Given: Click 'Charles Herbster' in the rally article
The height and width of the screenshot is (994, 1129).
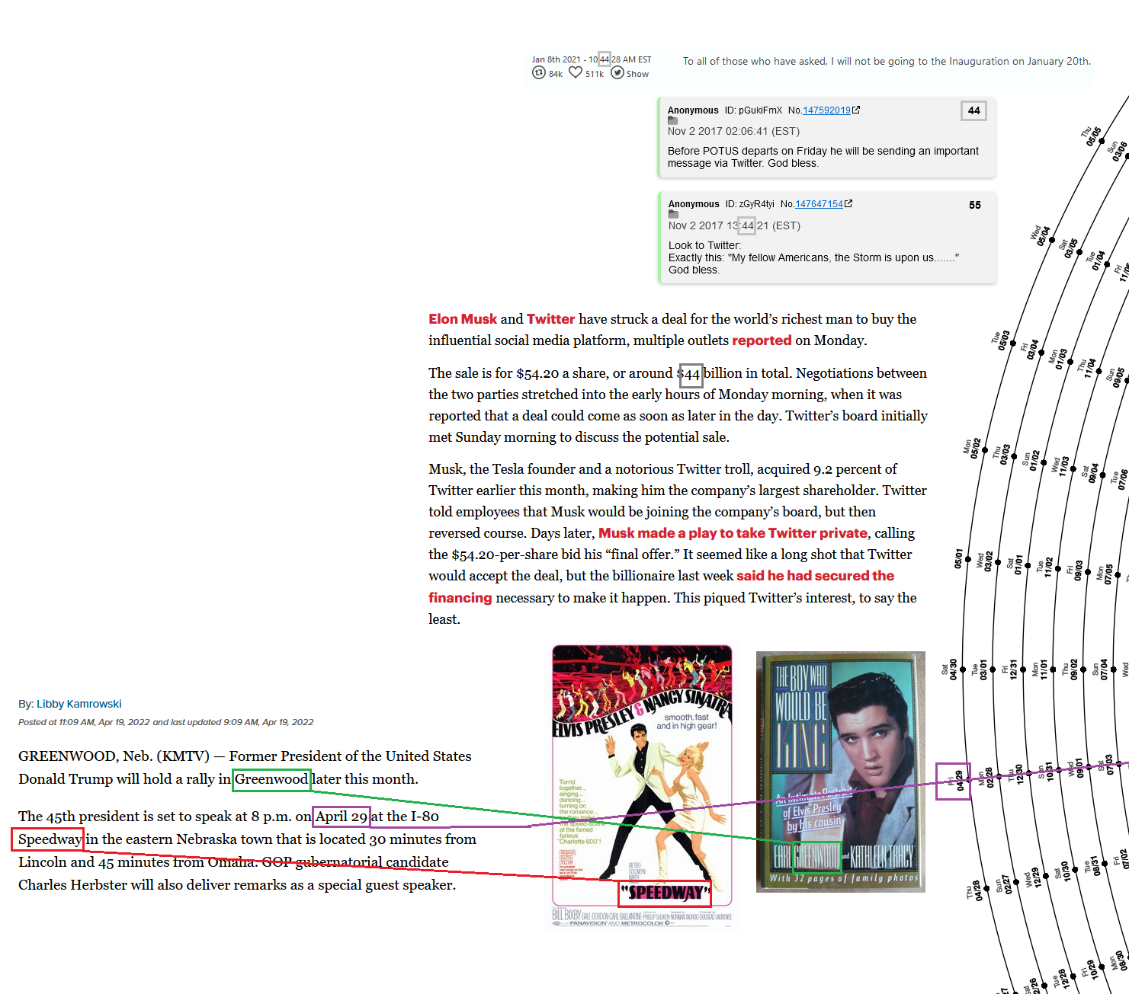Looking at the screenshot, I should 73,885.
